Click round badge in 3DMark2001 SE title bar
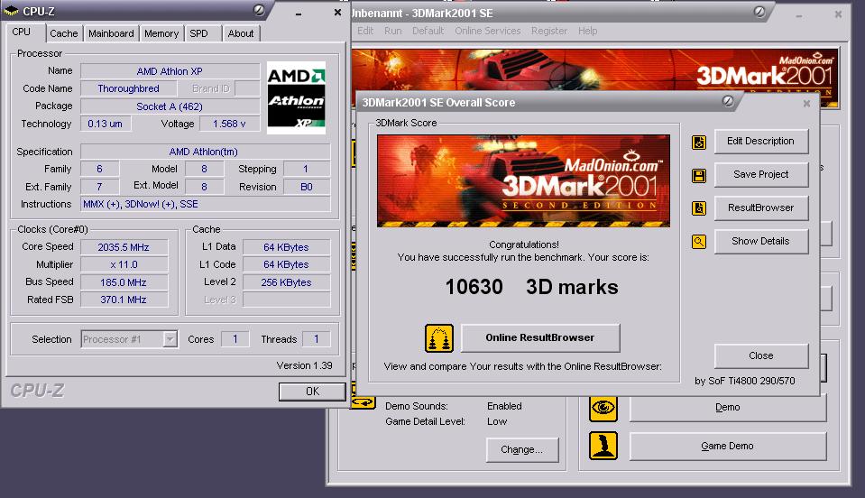 tap(759, 12)
